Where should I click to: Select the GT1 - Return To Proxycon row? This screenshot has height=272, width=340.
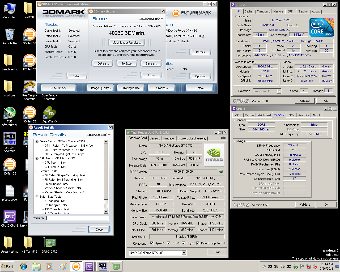point(69,146)
